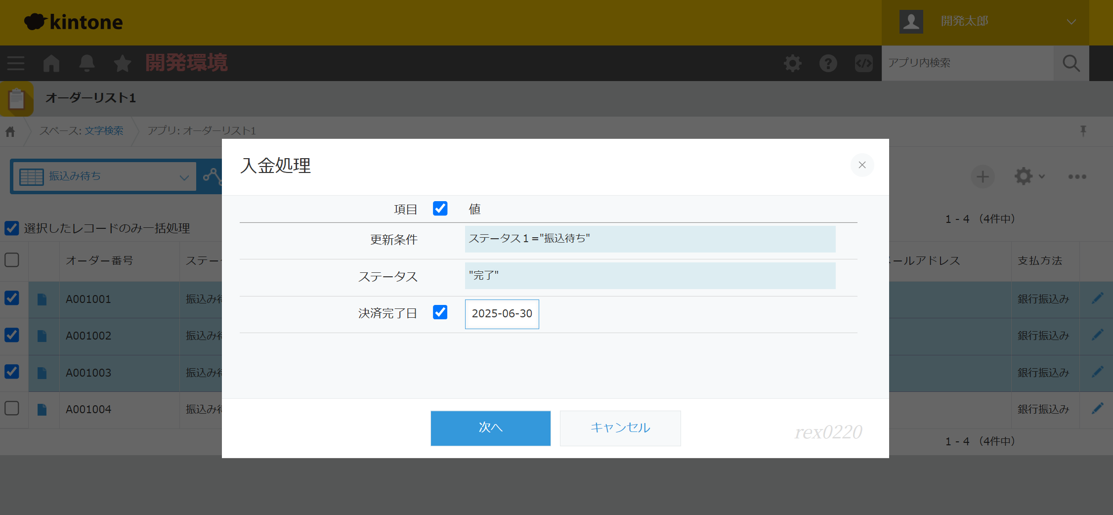The image size is (1113, 515).
Task: Expand the app settings gear dropdown
Action: (x=1029, y=176)
